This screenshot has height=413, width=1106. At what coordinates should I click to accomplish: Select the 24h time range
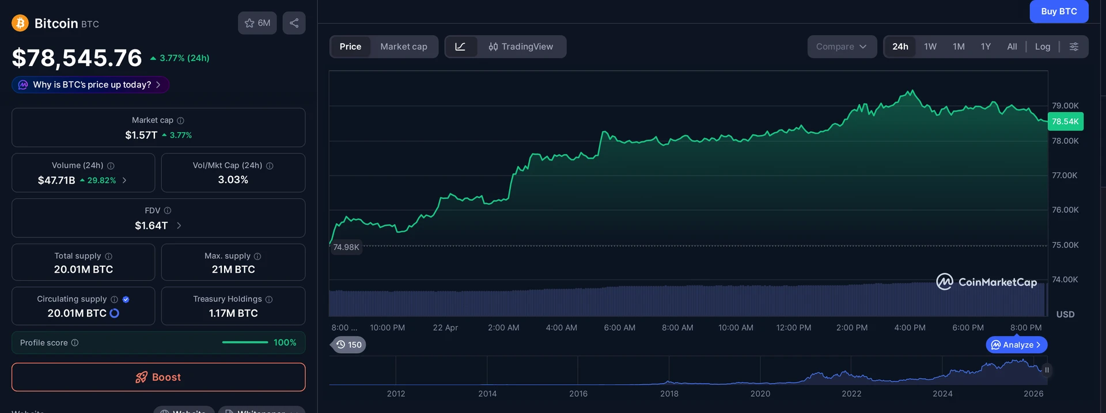pos(900,47)
